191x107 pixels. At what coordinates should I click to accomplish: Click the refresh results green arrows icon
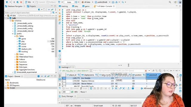coord(72,92)
